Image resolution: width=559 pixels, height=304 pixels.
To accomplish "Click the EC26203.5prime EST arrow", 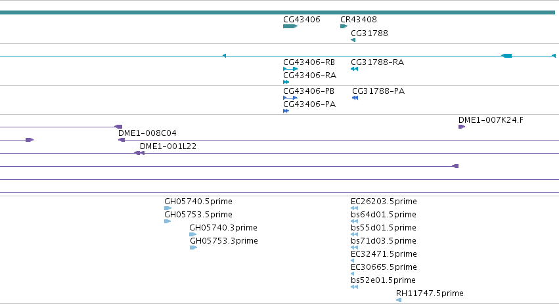I will point(354,208).
